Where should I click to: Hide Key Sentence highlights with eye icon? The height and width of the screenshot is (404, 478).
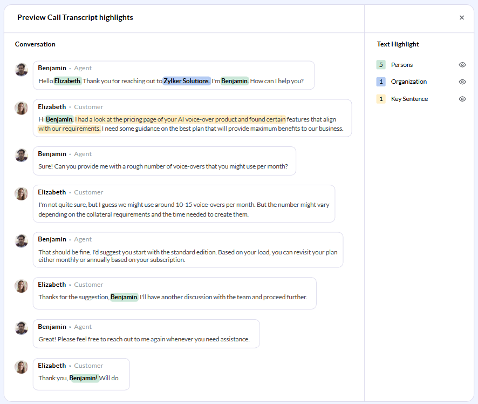coord(462,99)
